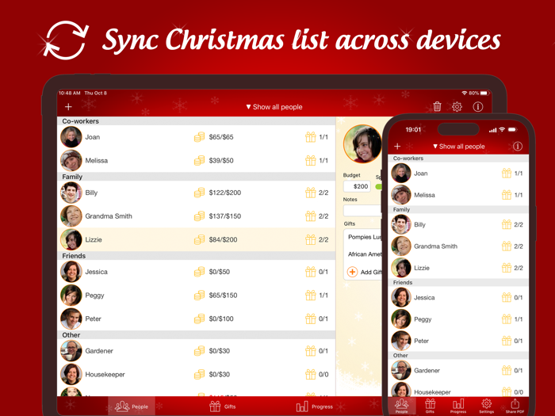Viewport: 555px width, 416px height.
Task: Select Housekeeper on phone list
Action: click(x=458, y=390)
